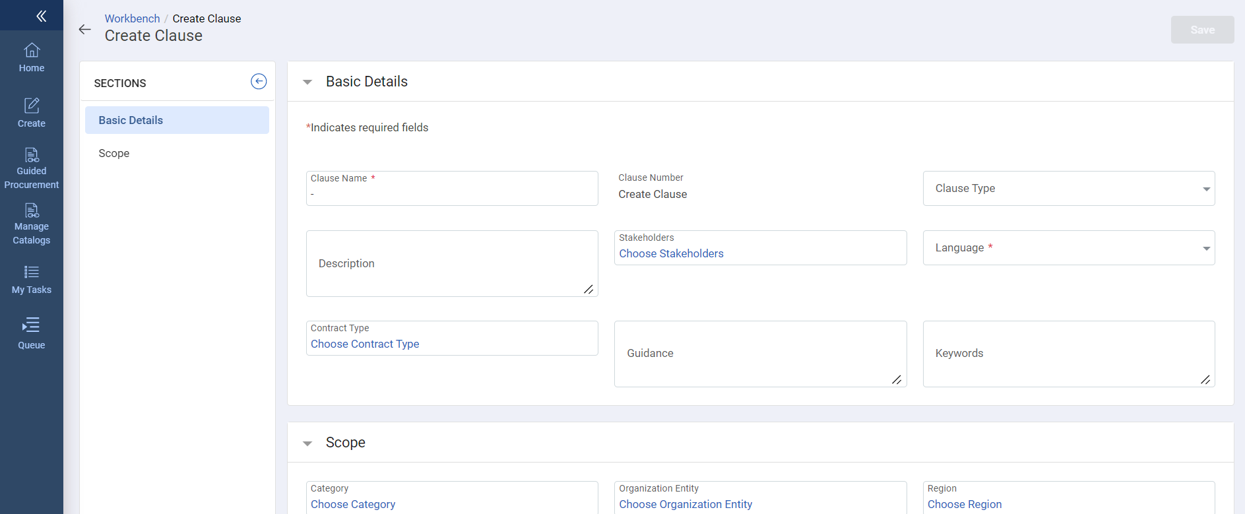
Task: Click into the Clause Name field
Action: [x=452, y=194]
